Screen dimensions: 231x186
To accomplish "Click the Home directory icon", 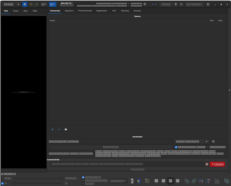I will pos(24,4).
